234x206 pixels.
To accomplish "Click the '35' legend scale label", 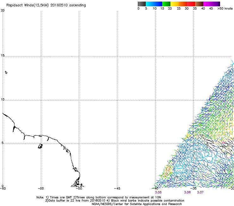I will point(195,9).
